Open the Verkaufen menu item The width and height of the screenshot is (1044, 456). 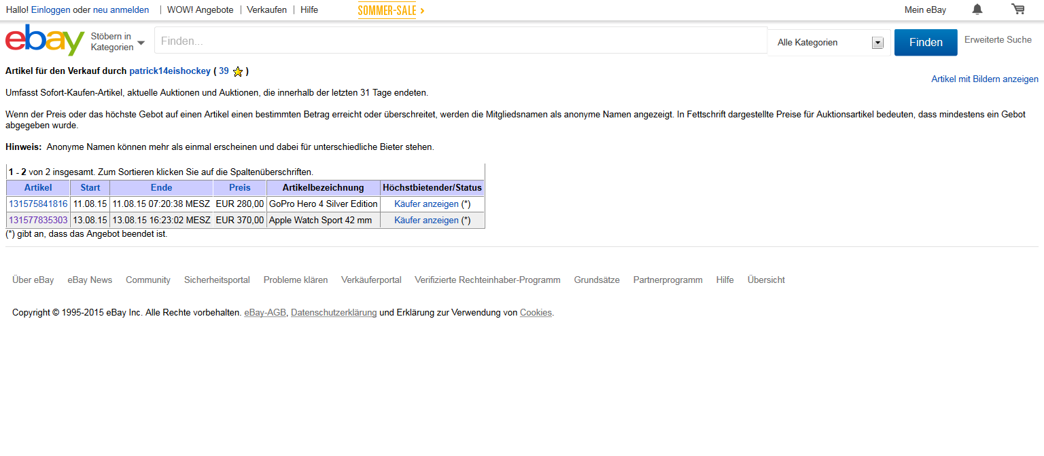point(266,10)
